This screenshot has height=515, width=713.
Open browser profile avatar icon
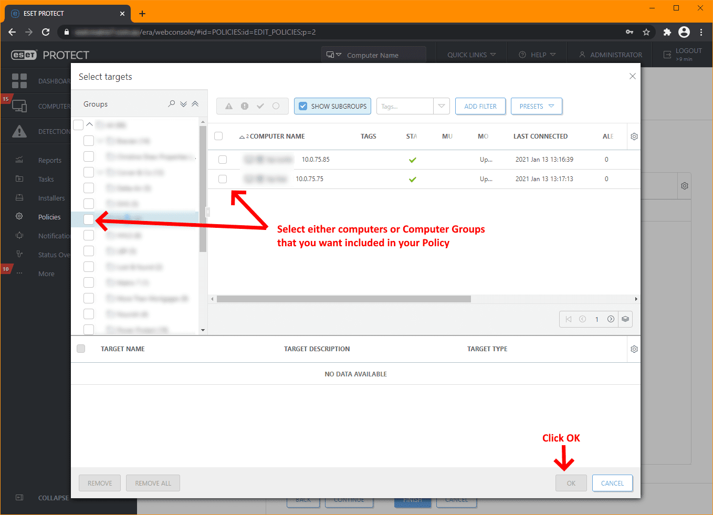click(x=684, y=32)
